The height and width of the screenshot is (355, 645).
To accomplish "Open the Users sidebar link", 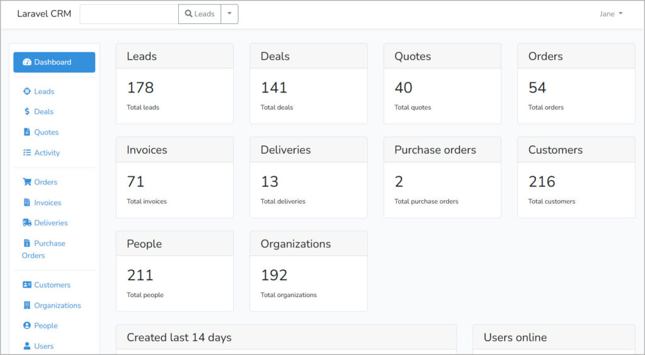I will point(43,346).
